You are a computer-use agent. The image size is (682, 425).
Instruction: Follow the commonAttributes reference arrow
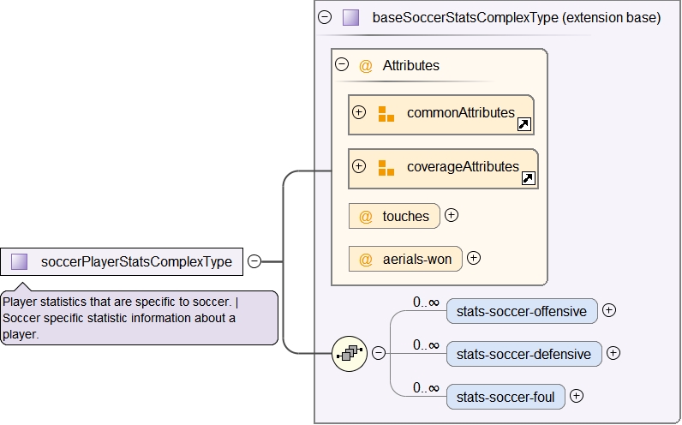pyautogui.click(x=524, y=125)
